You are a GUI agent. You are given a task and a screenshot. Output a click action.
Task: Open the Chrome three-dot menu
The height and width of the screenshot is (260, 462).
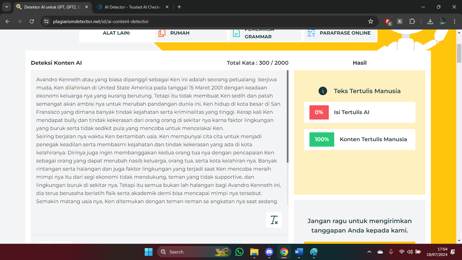coord(454,21)
